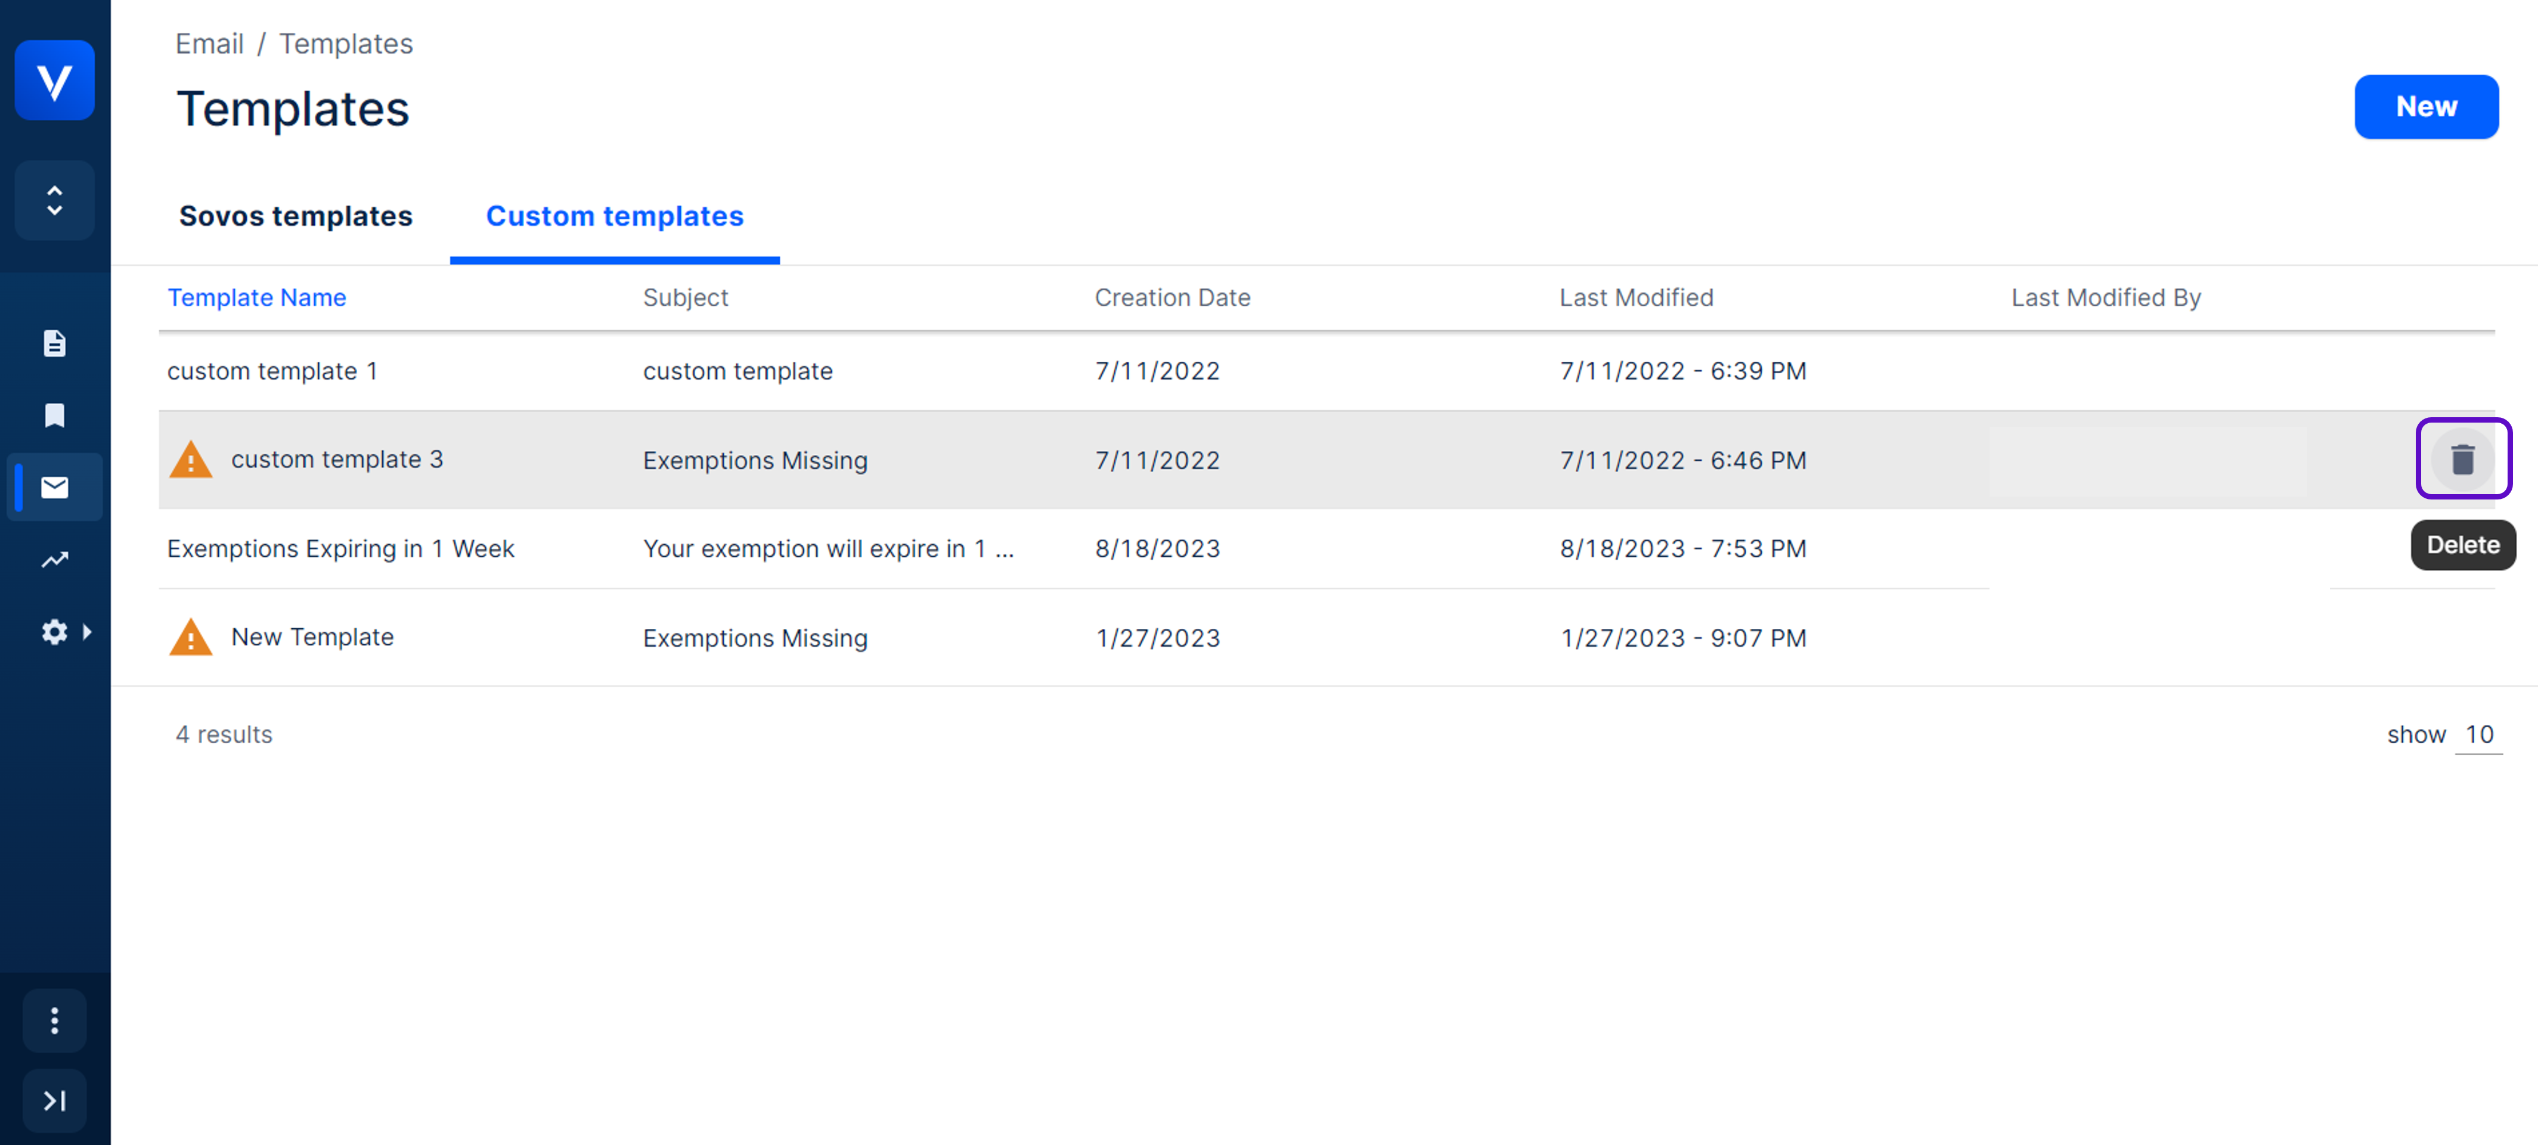The height and width of the screenshot is (1145, 2538).
Task: Expand the sidebar with arrow-bar icon
Action: pyautogui.click(x=54, y=1100)
